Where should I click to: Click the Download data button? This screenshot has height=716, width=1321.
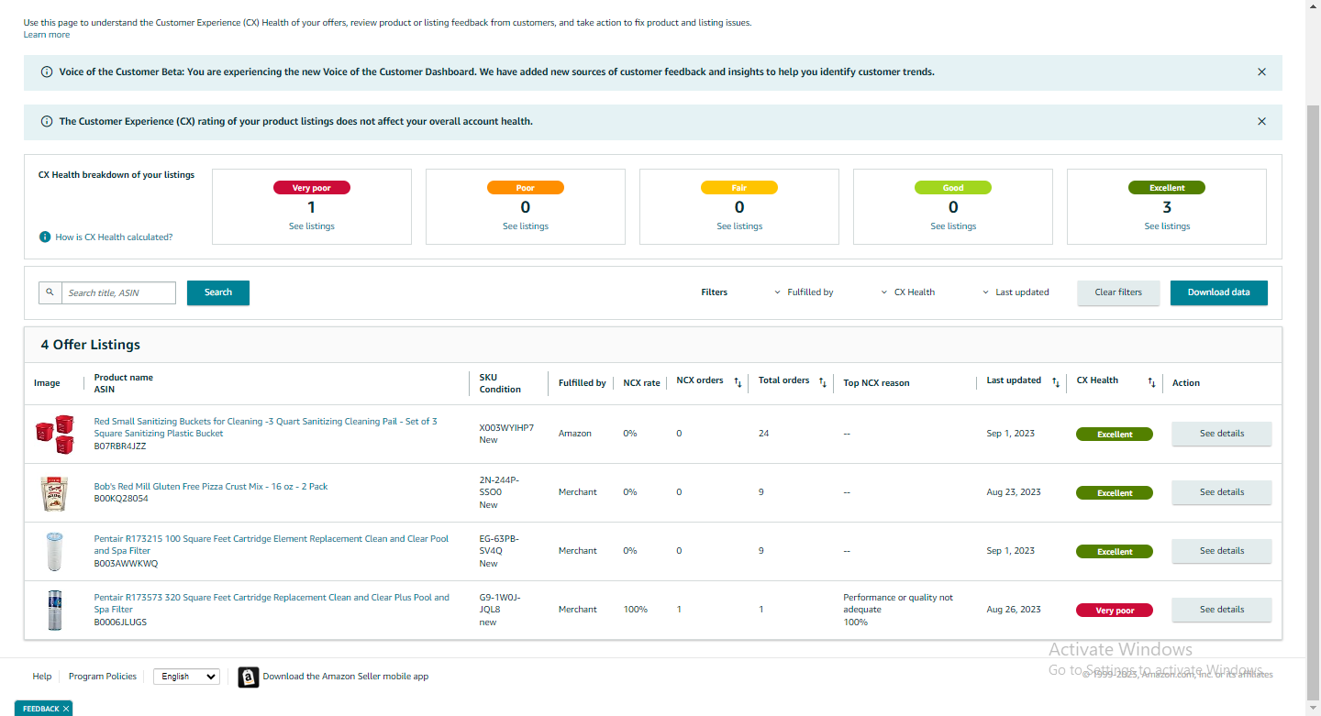pos(1219,292)
